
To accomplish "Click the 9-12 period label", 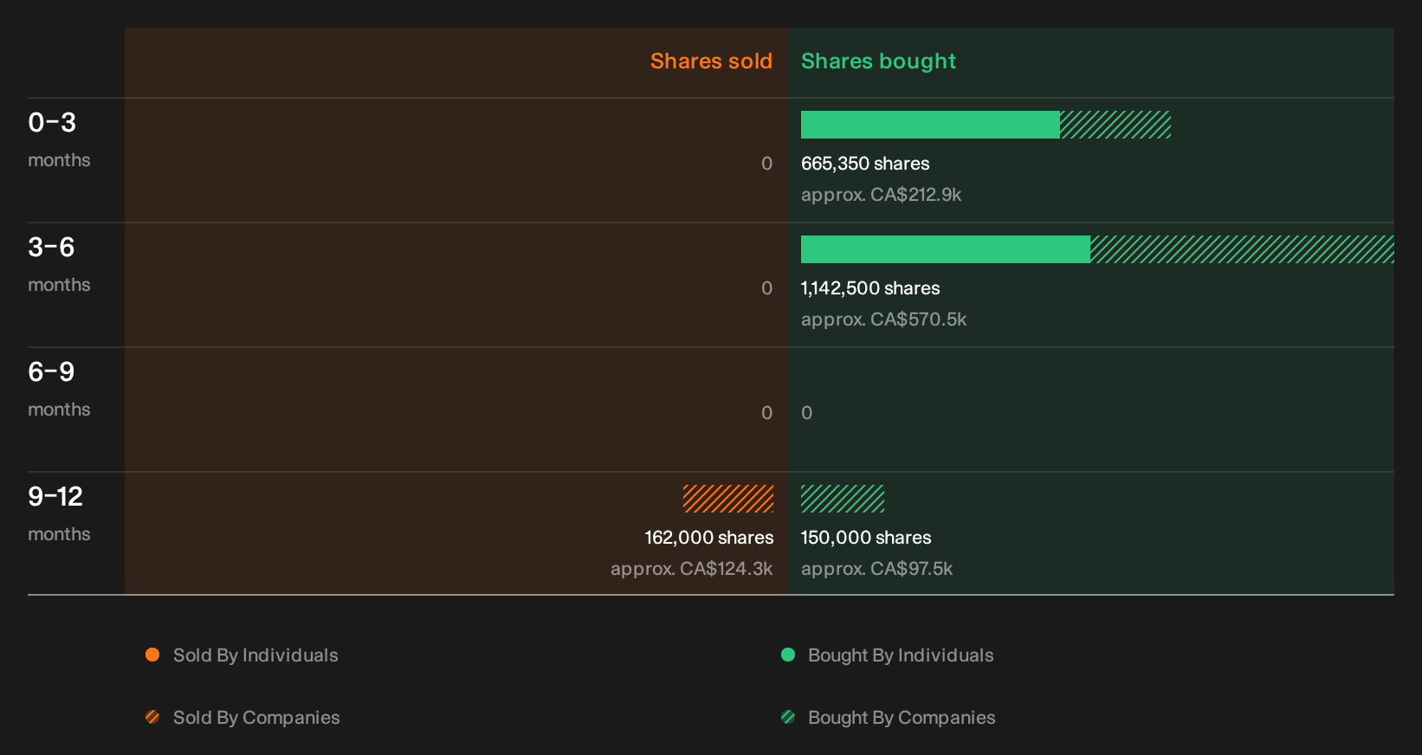I will point(55,497).
